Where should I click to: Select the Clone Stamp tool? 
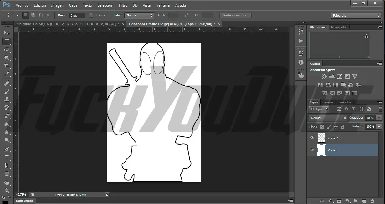7,99
